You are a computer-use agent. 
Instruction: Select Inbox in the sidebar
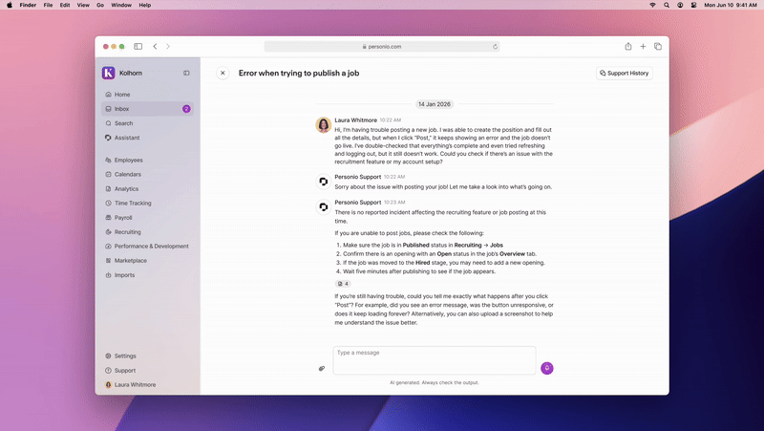(122, 109)
